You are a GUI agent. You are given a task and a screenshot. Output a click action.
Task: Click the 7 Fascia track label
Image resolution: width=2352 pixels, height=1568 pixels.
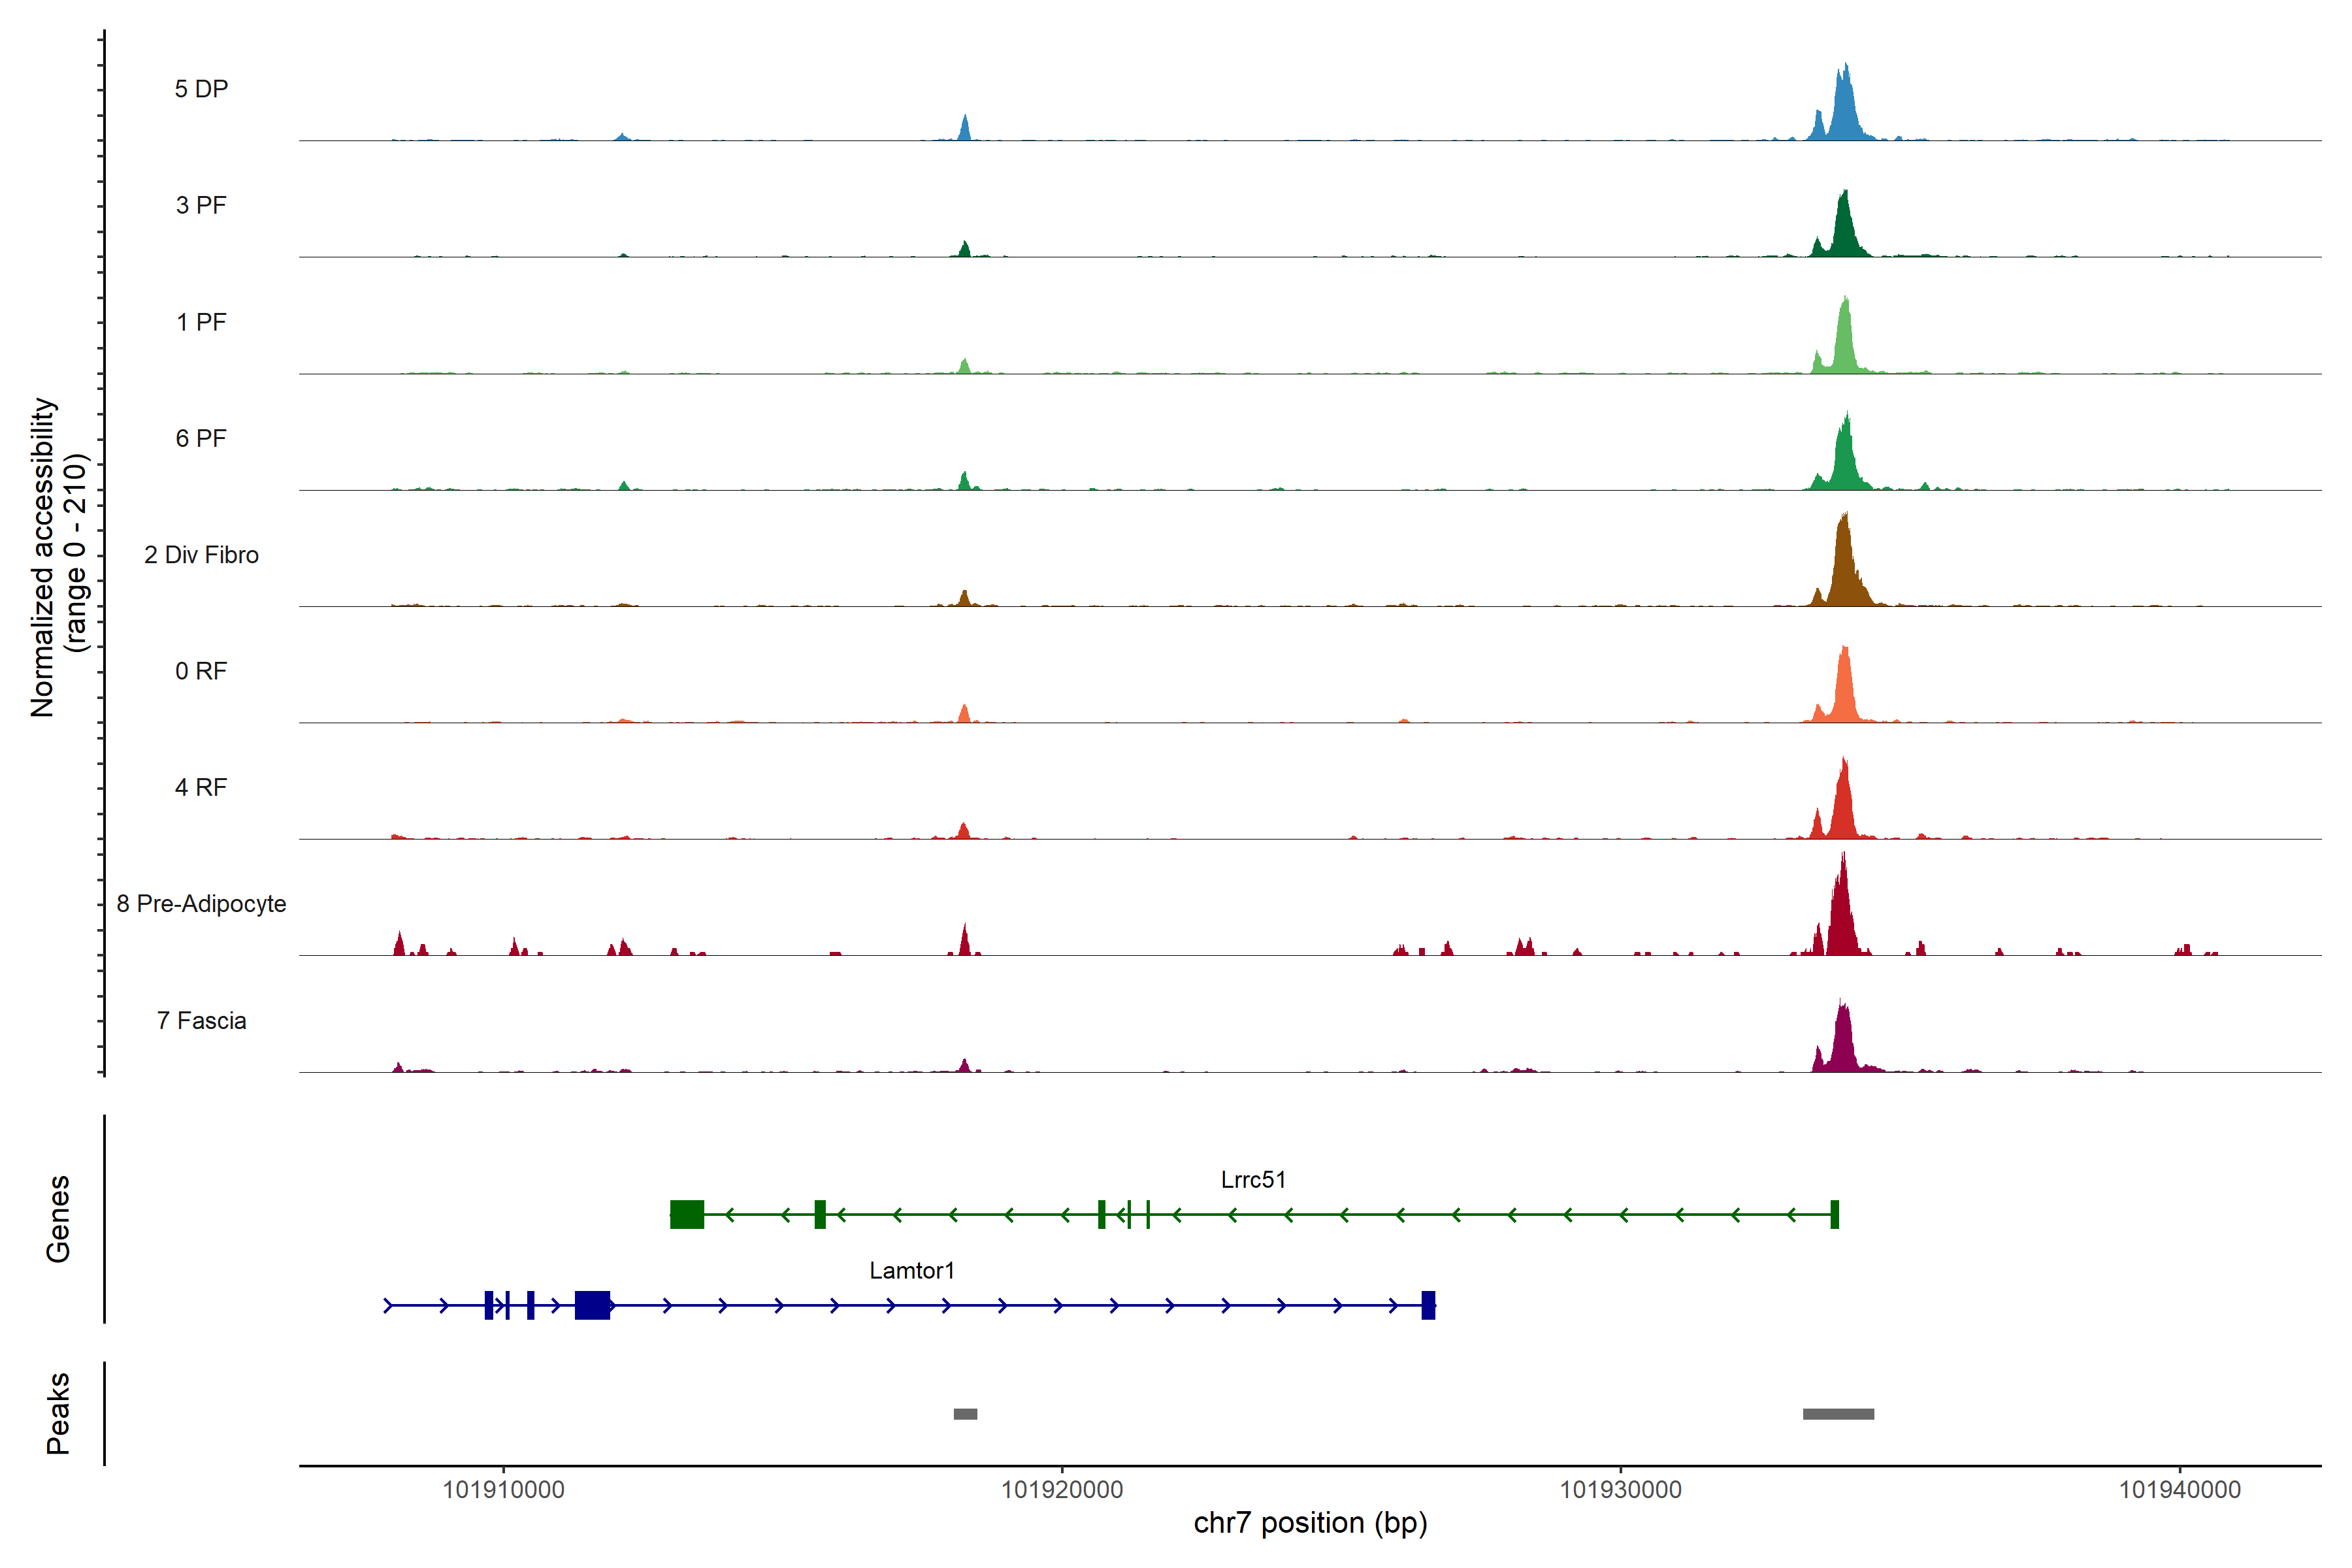[201, 1020]
